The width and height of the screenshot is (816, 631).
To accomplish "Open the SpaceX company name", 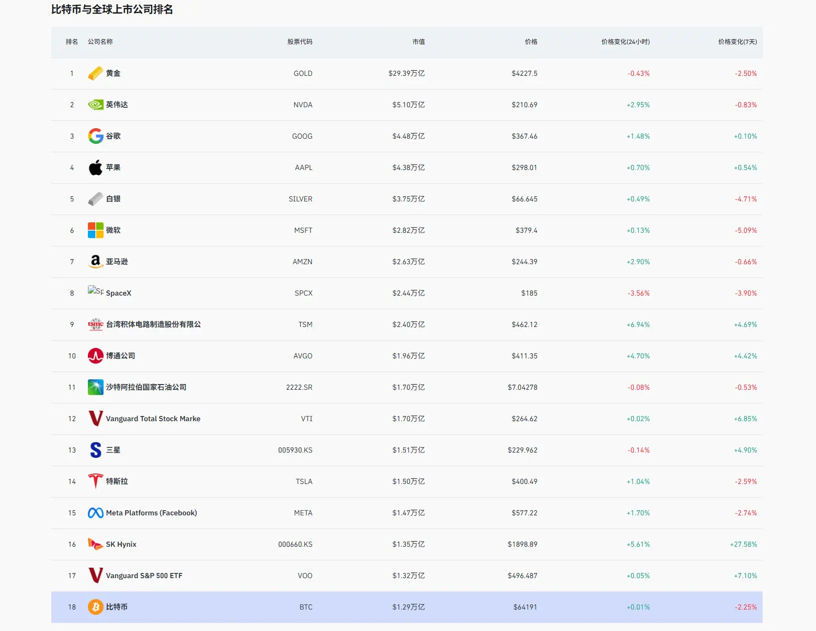I will tap(119, 293).
